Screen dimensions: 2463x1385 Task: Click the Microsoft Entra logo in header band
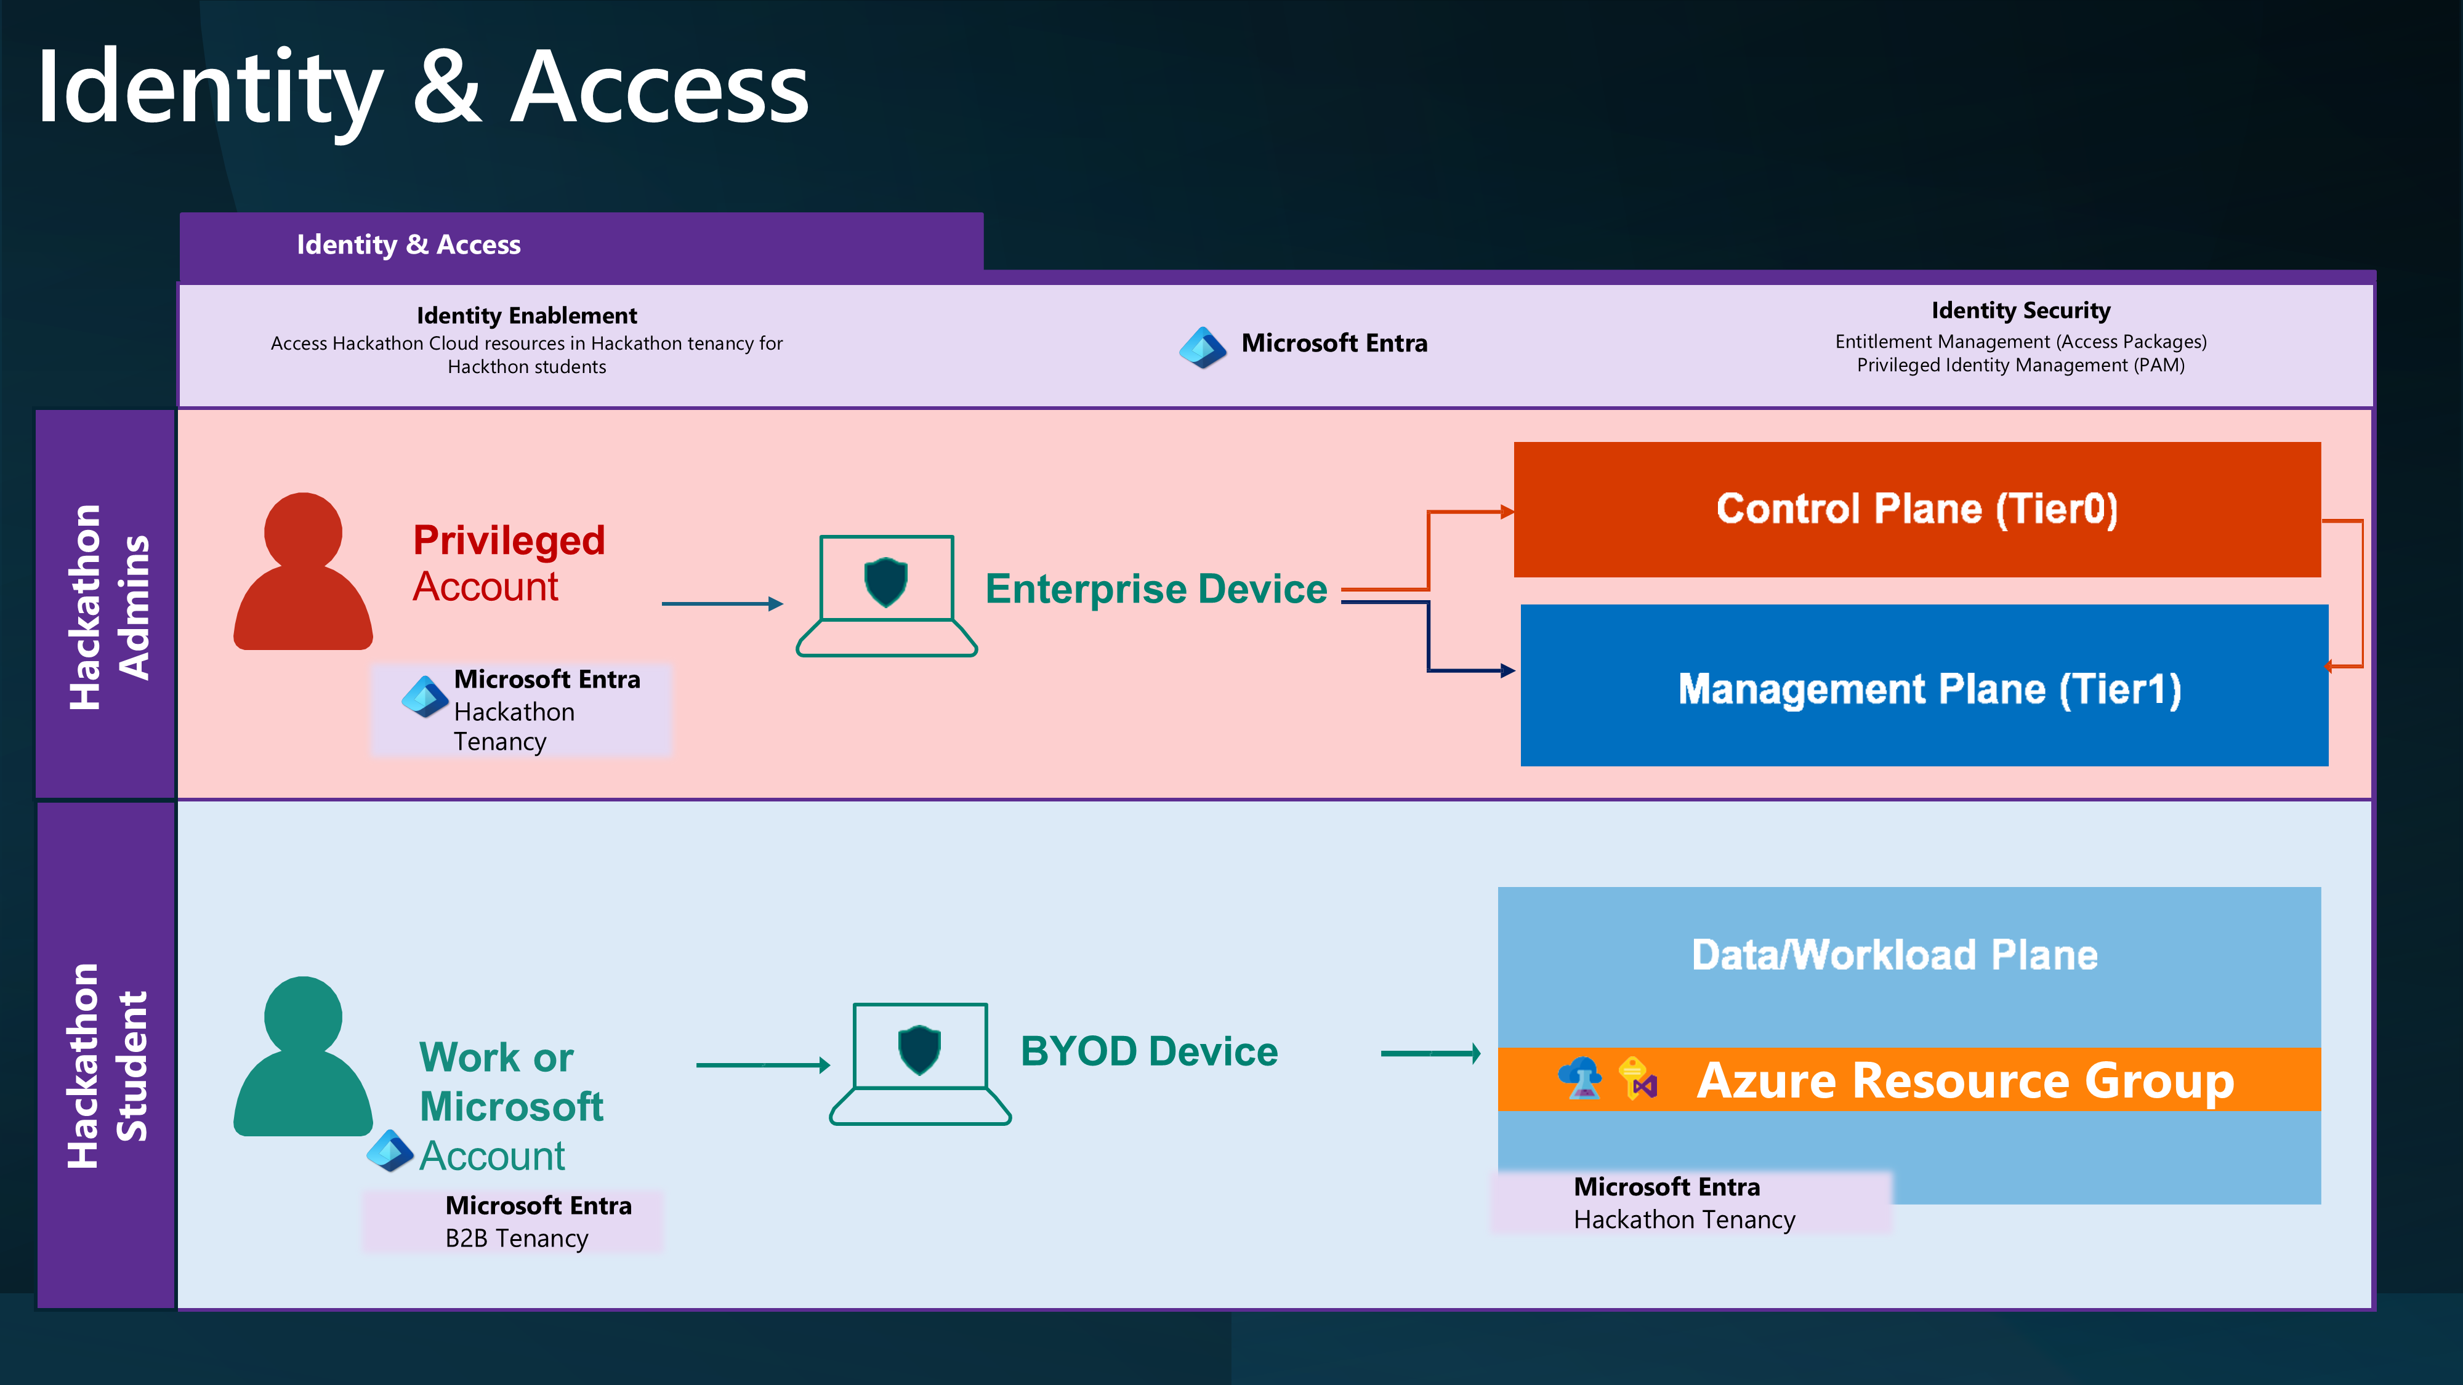(1202, 347)
